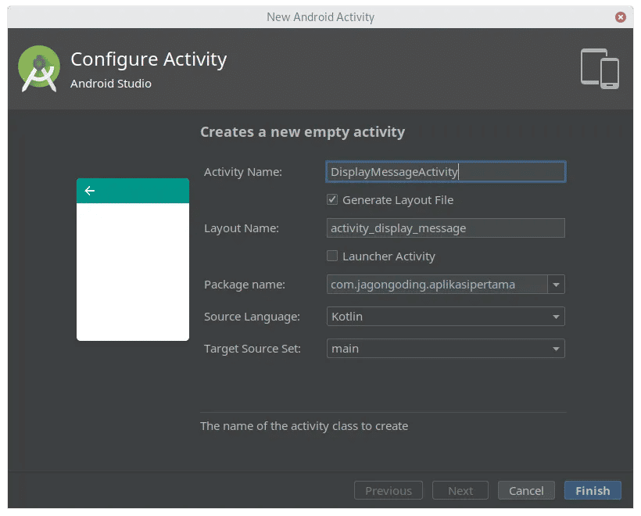Click the 'Package name:' label

coord(245,285)
